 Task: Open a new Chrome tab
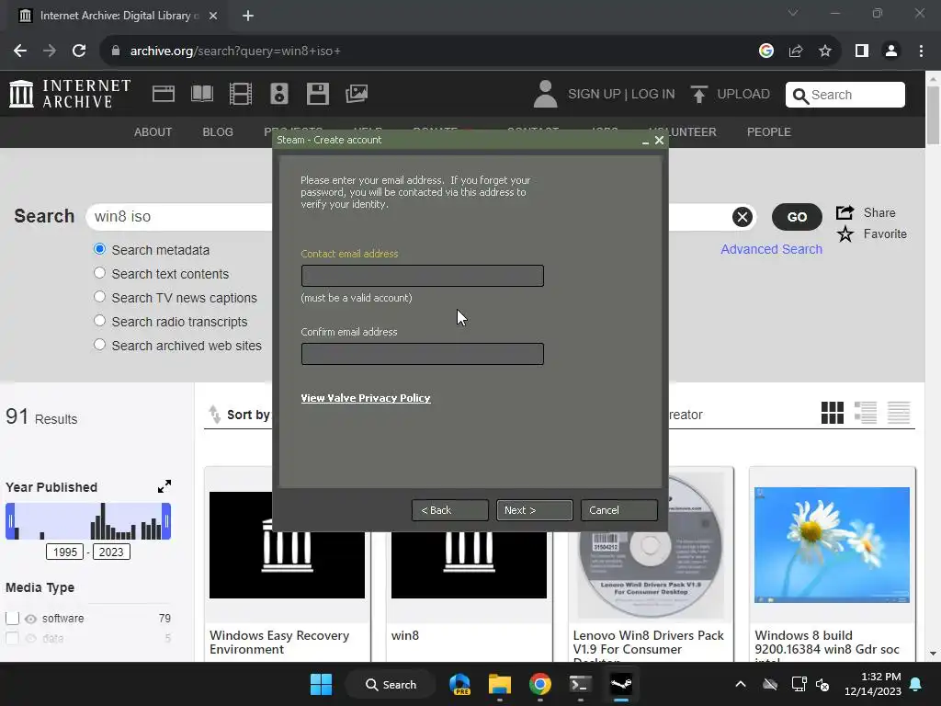(248, 16)
